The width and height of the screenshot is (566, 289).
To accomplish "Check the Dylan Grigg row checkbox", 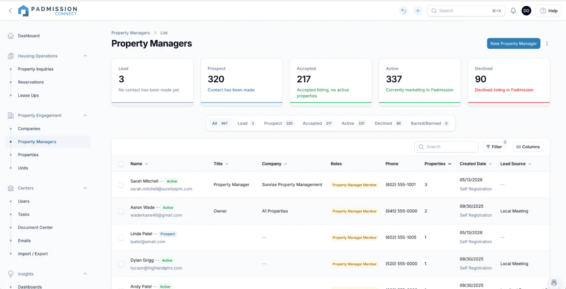I will point(121,264).
